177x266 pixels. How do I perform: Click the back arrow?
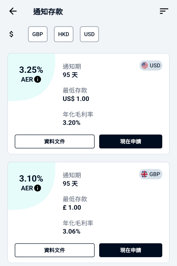pos(13,11)
